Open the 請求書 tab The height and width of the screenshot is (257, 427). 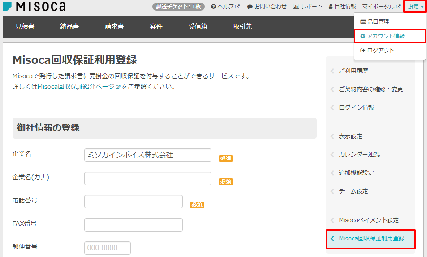pos(114,26)
